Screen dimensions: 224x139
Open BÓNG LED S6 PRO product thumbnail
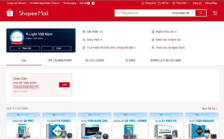[23, 126]
